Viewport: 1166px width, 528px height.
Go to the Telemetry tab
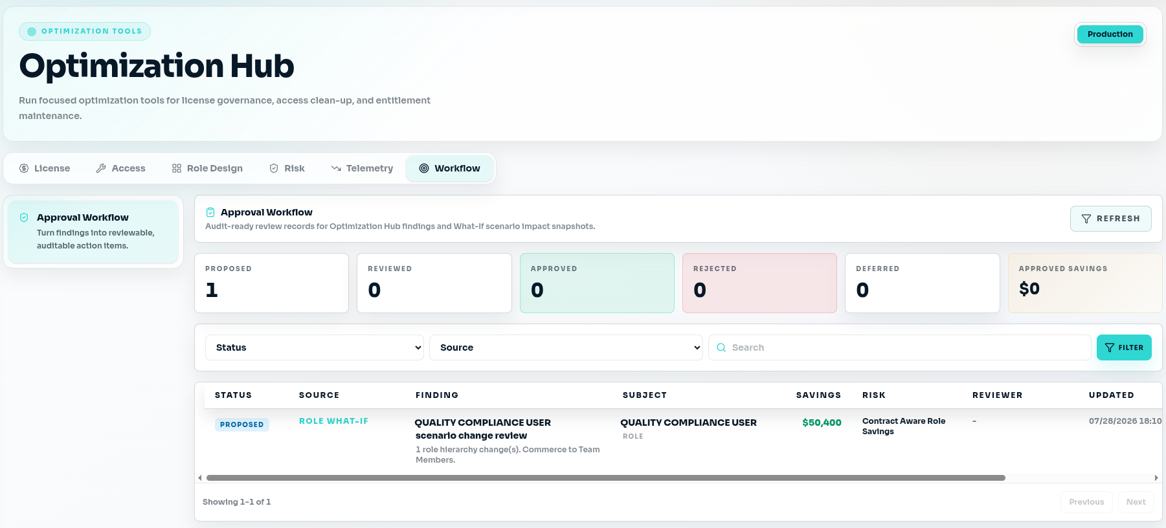pos(362,168)
